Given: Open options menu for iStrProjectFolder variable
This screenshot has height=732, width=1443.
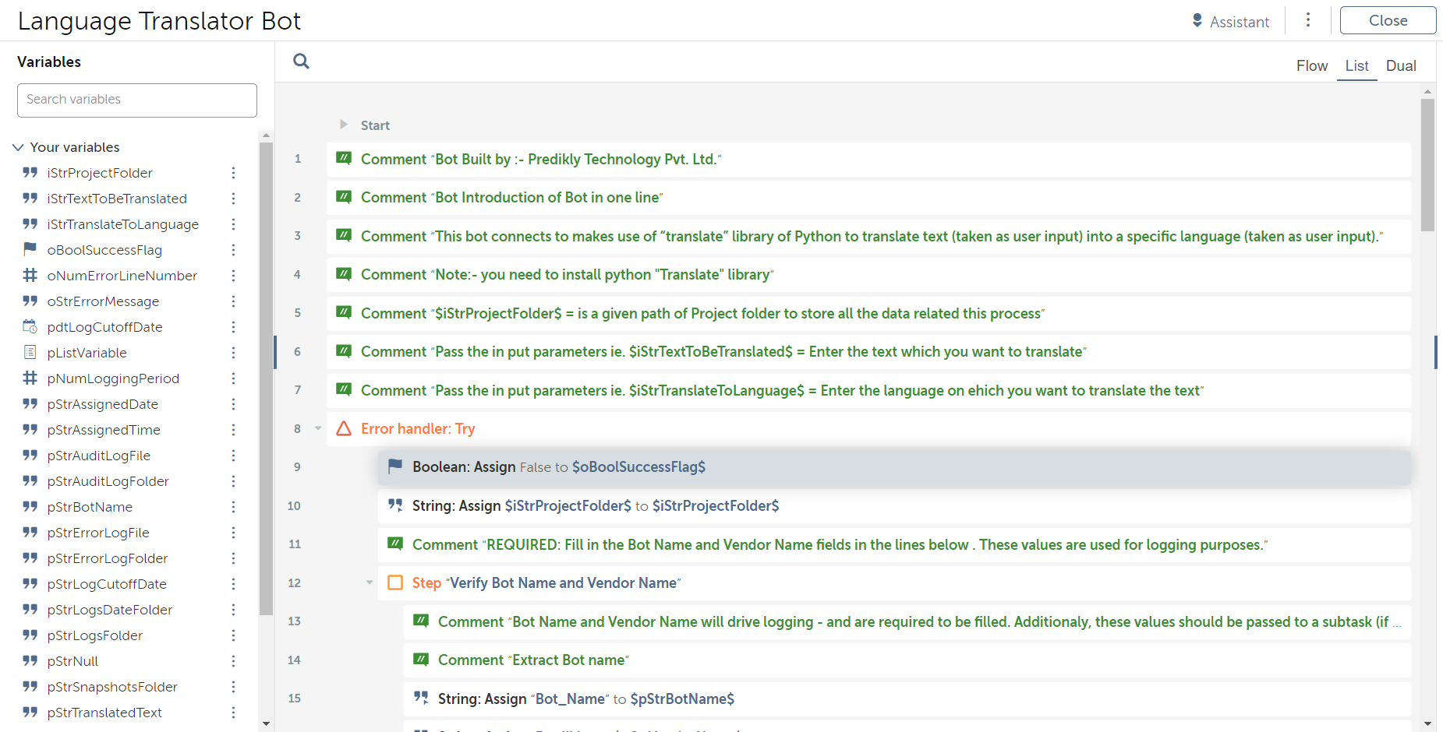Looking at the screenshot, I should (x=233, y=173).
